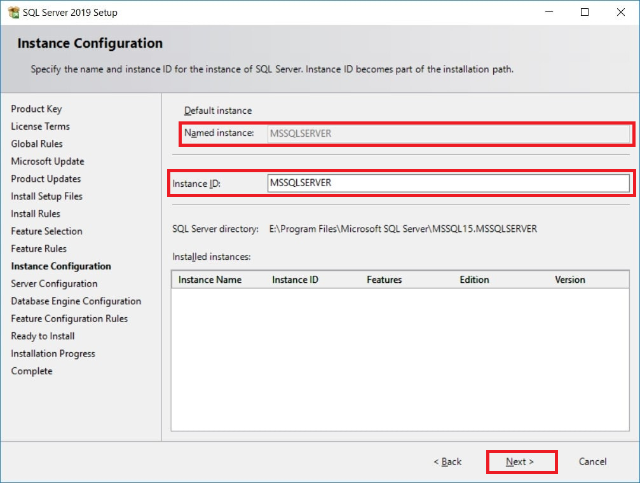Click the Named instance text field

point(448,133)
